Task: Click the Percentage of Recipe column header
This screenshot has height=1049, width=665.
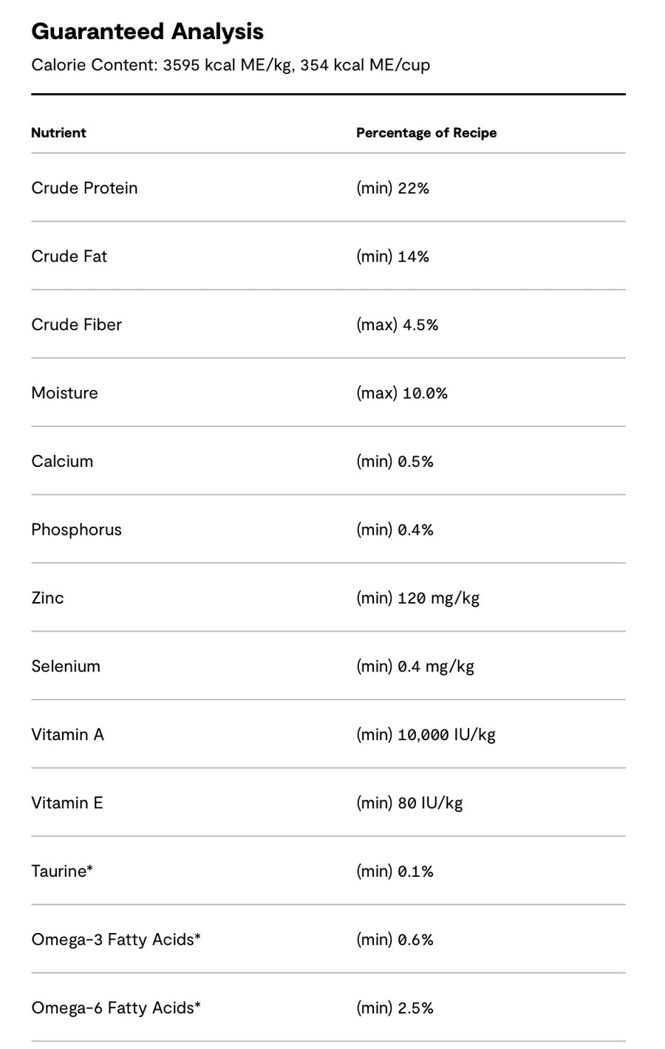Action: coord(426,133)
